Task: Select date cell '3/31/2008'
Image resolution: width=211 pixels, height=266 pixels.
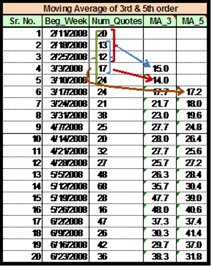Action: (x=65, y=115)
